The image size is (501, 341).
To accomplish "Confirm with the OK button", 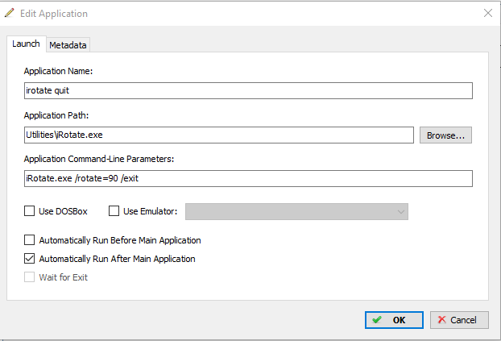I will 395,320.
